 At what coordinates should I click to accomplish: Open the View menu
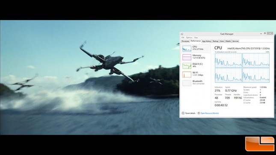[x=196, y=38]
